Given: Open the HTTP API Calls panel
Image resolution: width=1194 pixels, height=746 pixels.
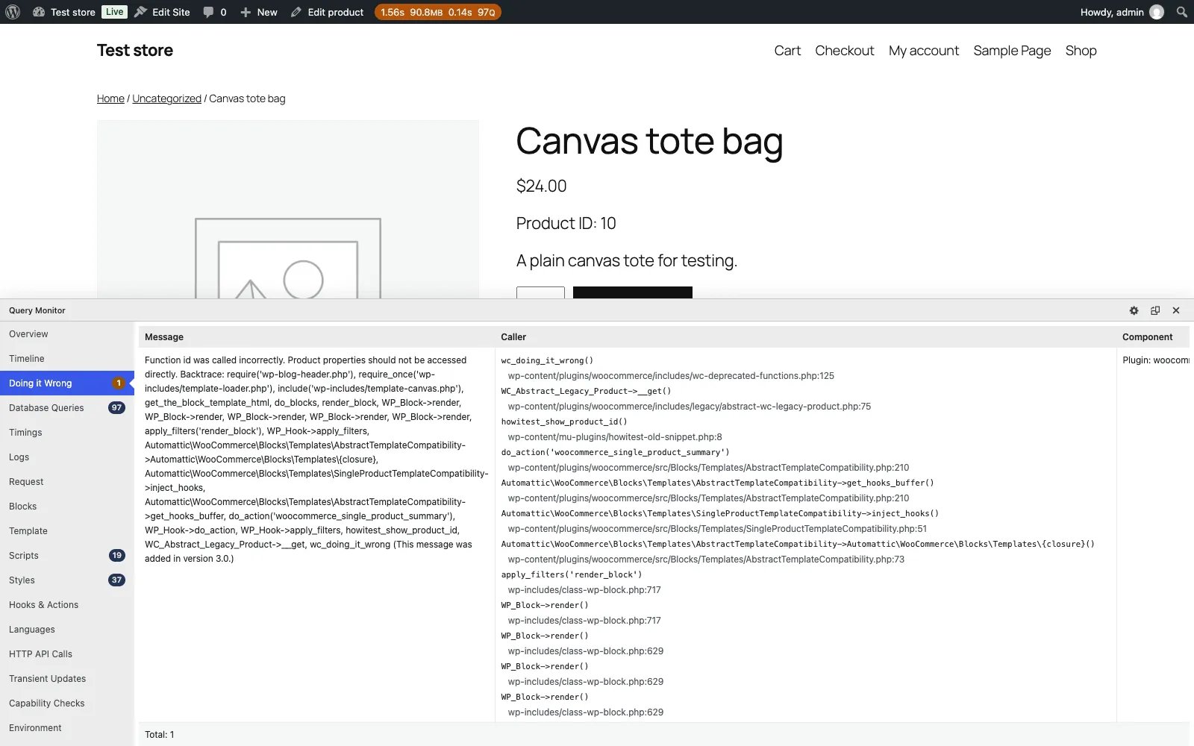Looking at the screenshot, I should [67, 654].
